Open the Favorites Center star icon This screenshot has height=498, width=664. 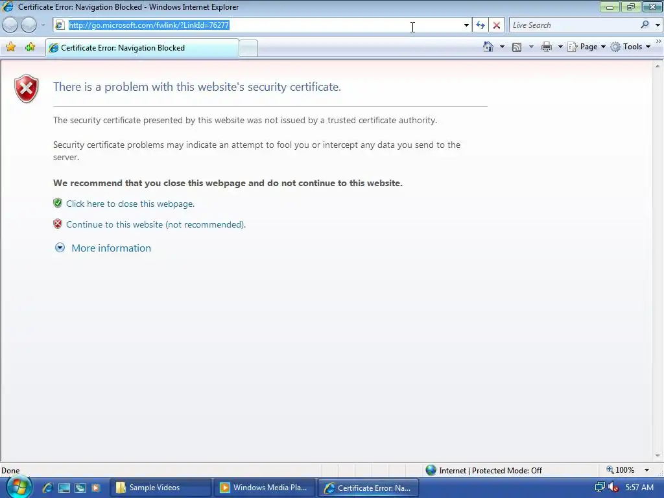click(10, 47)
